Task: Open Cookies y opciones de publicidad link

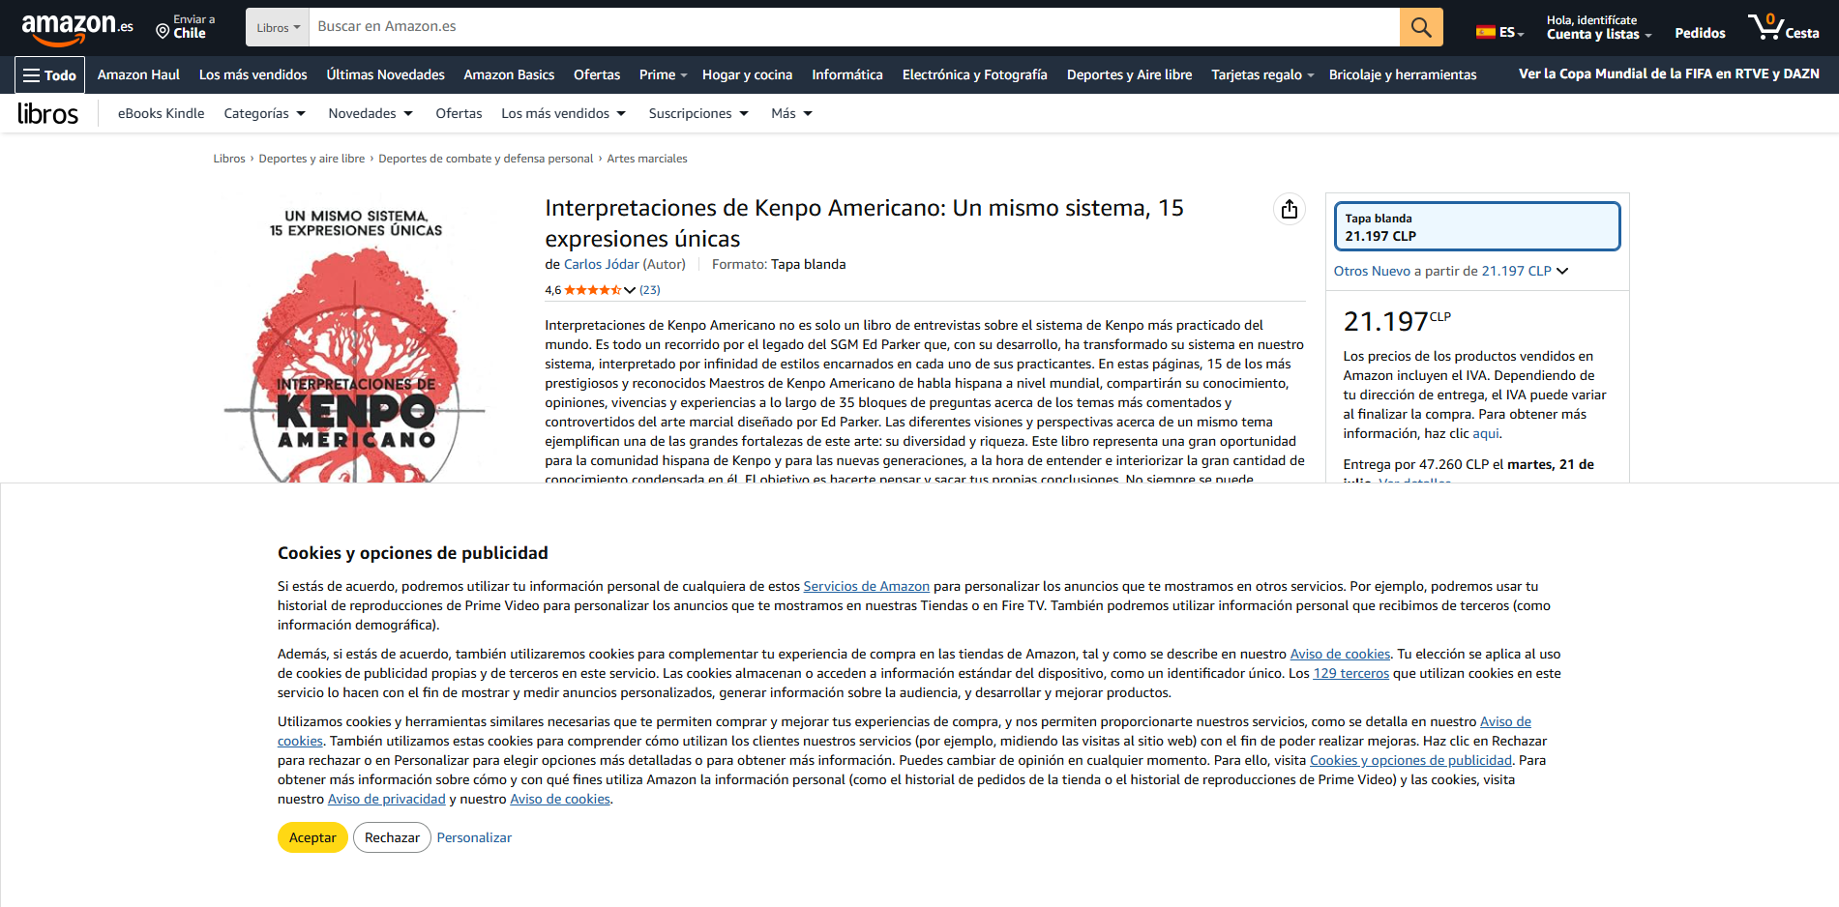Action: click(x=1409, y=760)
